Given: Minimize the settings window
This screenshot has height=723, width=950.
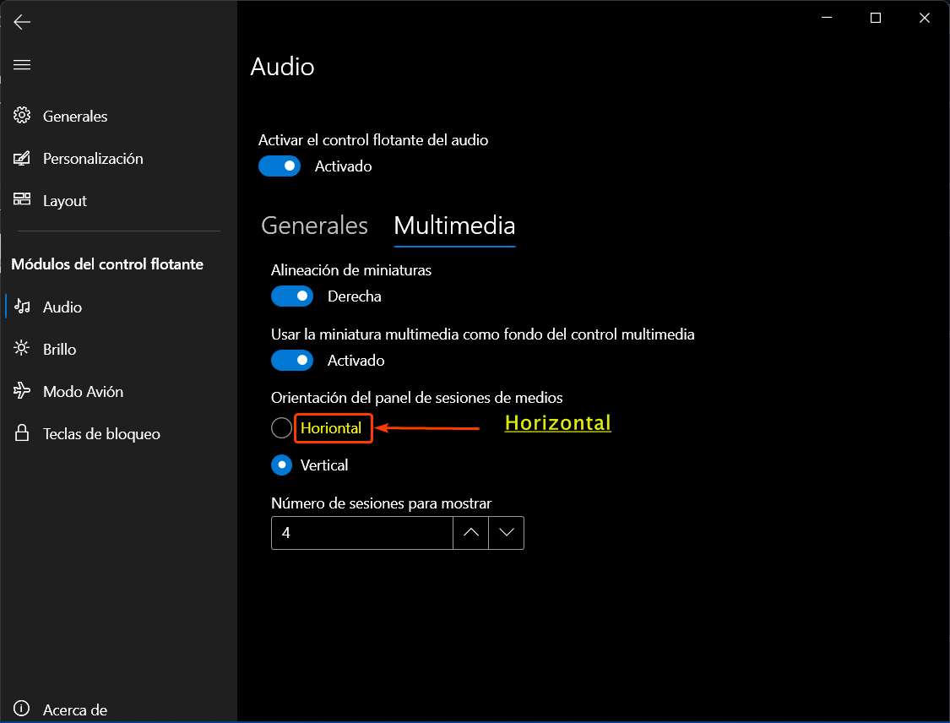Looking at the screenshot, I should [x=827, y=18].
